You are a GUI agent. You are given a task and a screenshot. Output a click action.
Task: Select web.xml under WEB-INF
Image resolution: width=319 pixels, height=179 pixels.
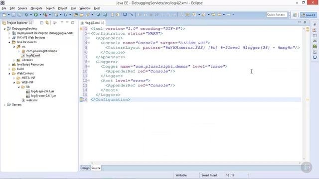point(32,100)
